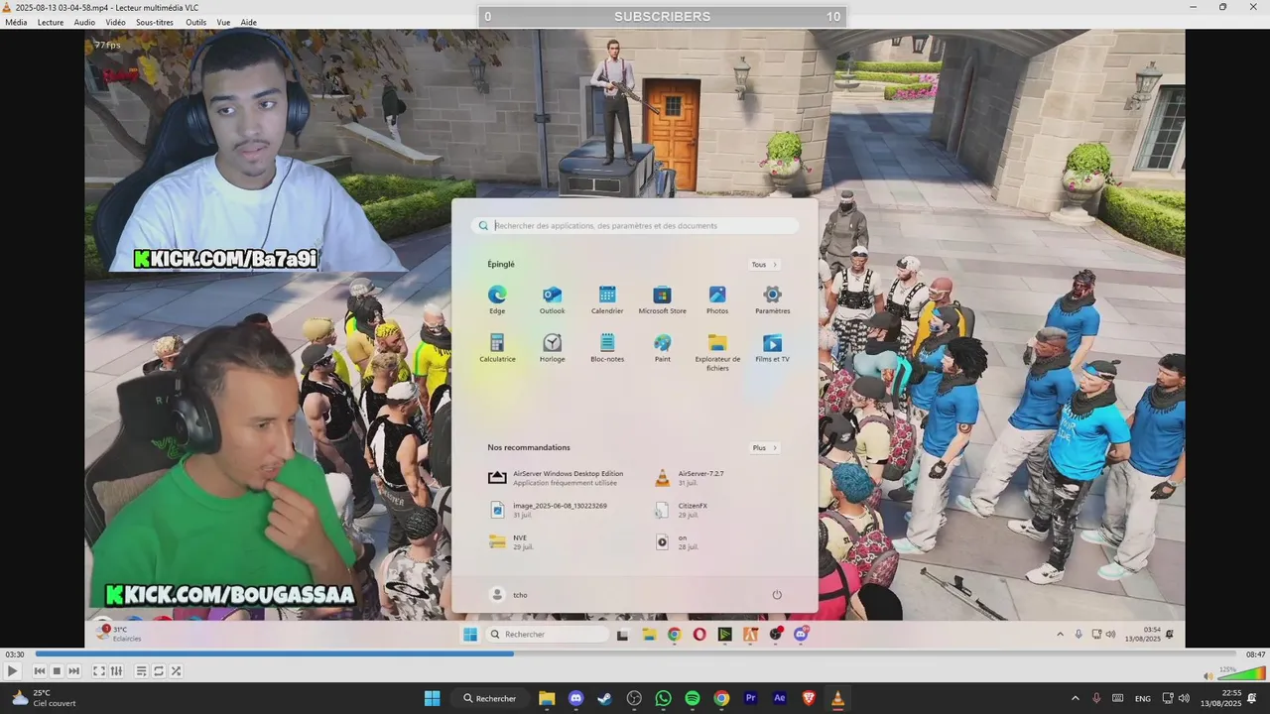Click Outlook in the video's Start menu
This screenshot has width=1270, height=714.
click(552, 299)
